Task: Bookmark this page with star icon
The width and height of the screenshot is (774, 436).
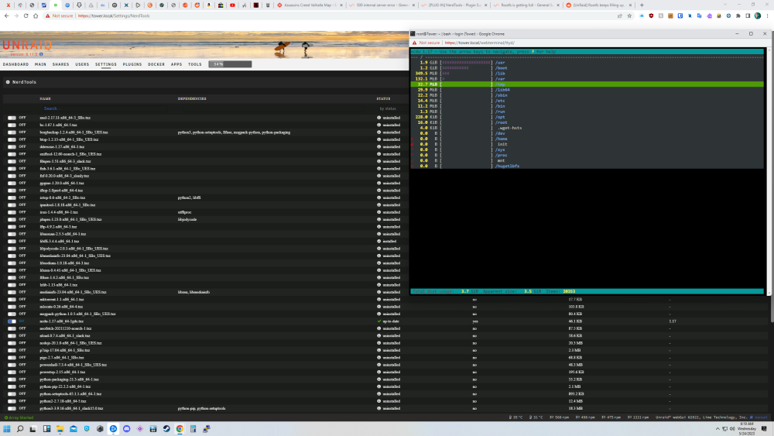Action: (x=629, y=15)
